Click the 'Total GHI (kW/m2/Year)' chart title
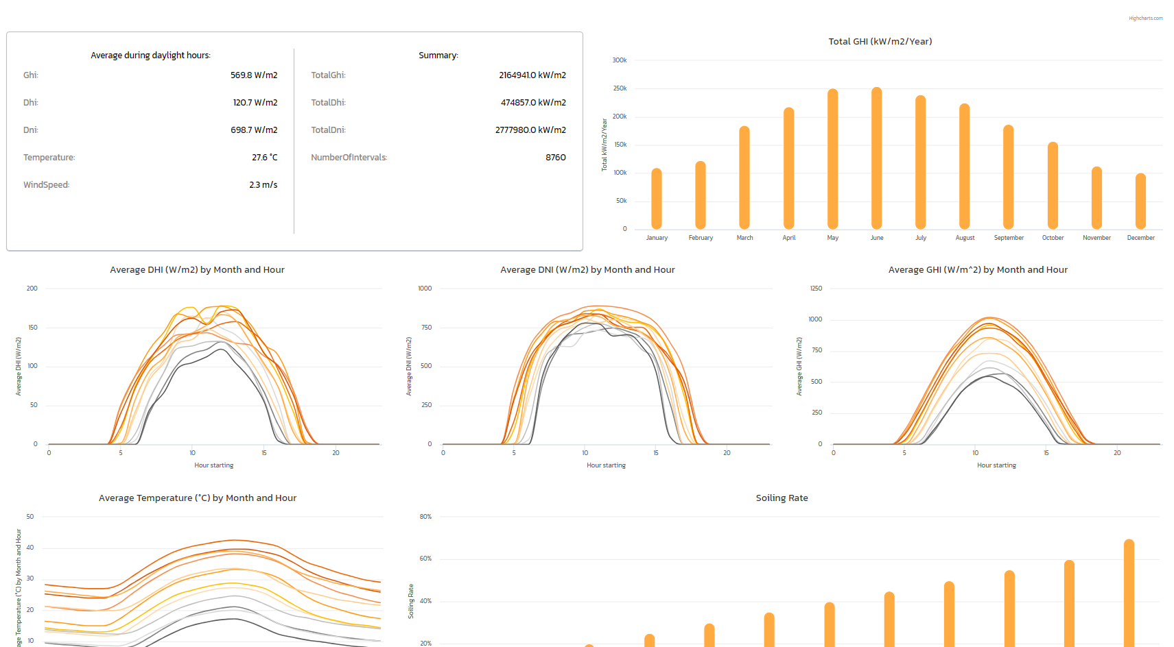The height and width of the screenshot is (647, 1174). 880,42
